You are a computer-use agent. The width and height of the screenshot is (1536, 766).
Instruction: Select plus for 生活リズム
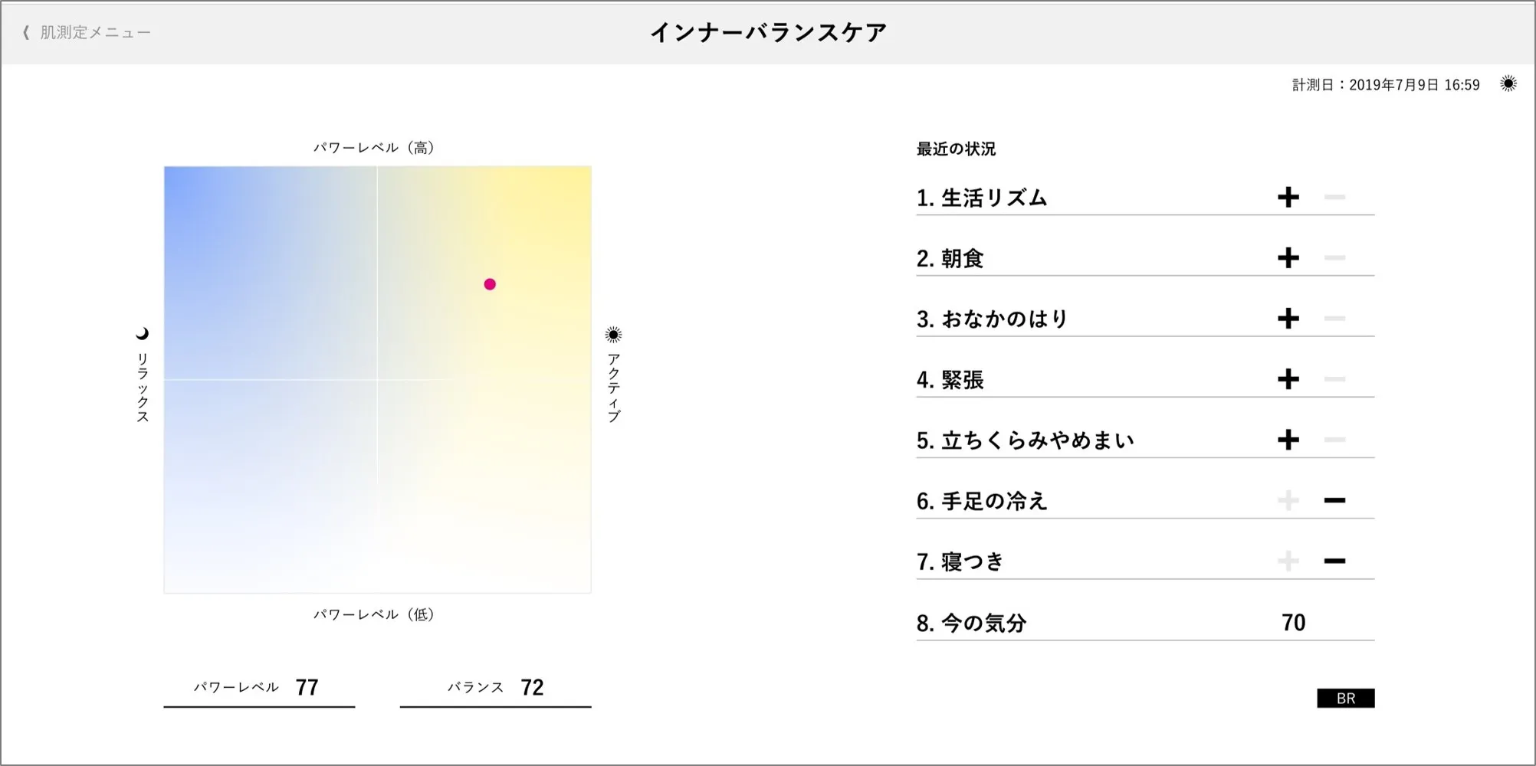(1288, 198)
